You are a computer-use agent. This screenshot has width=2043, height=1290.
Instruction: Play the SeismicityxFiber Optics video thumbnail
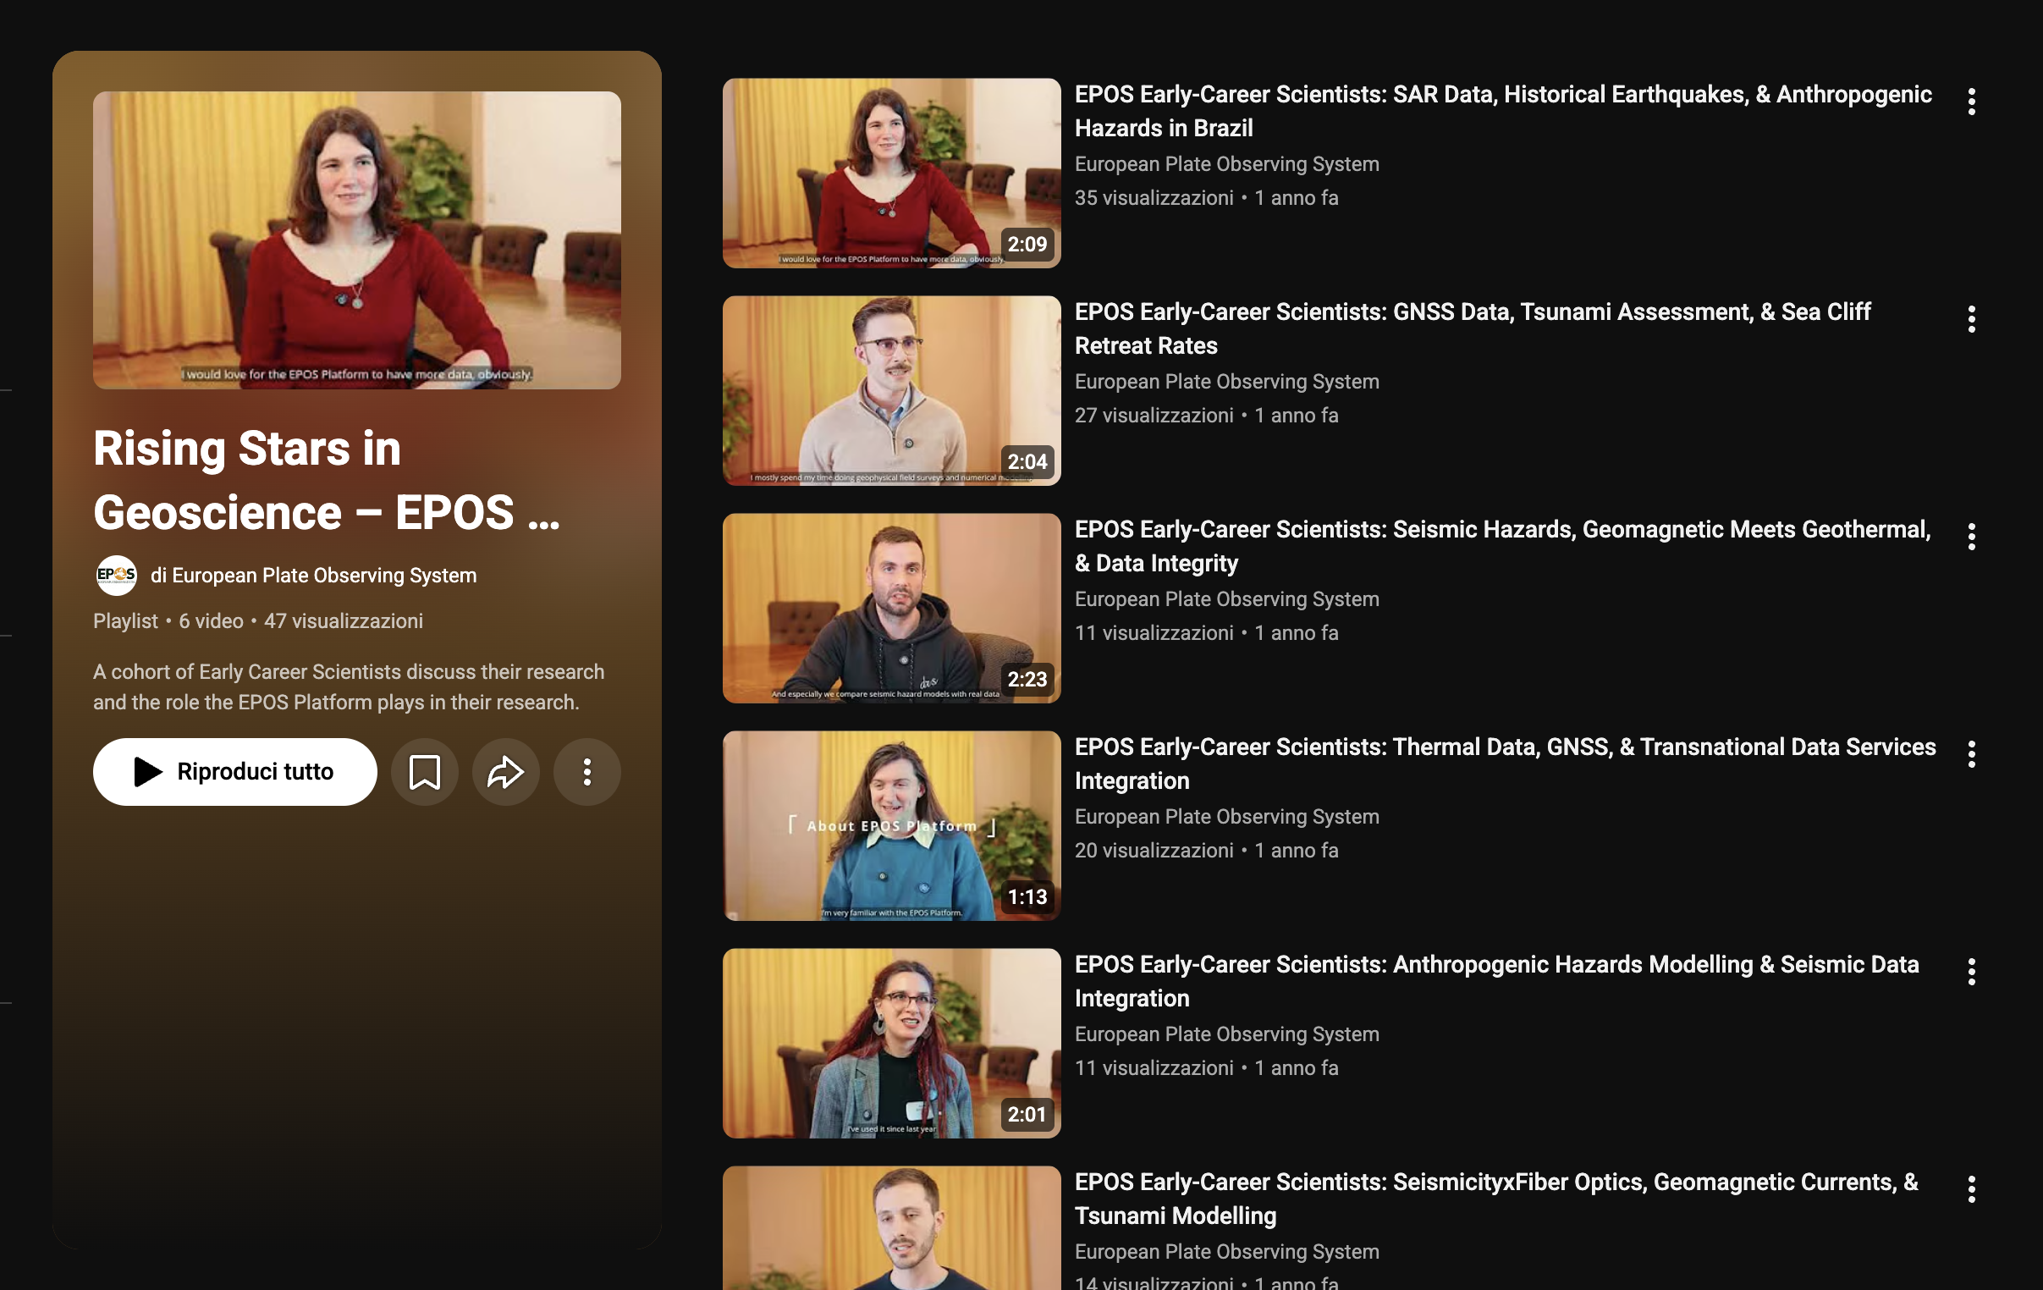[892, 1227]
